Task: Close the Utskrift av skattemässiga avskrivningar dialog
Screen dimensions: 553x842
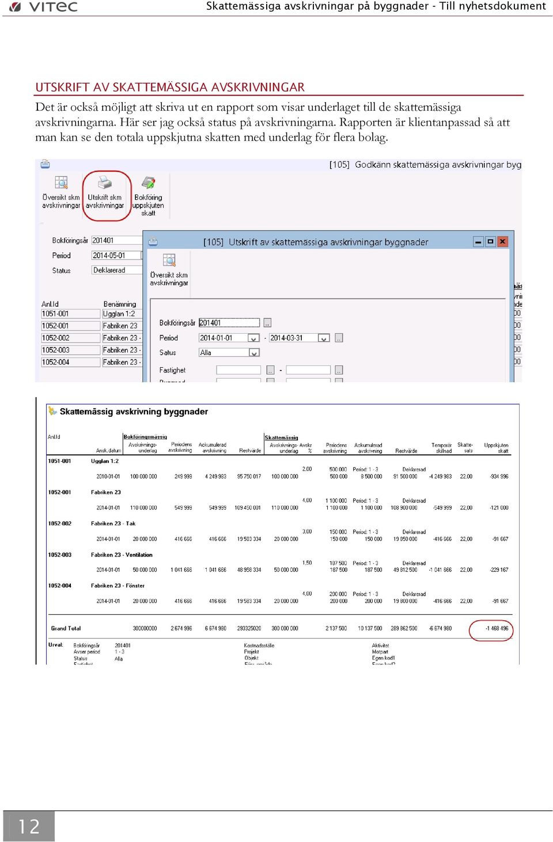Action: 502,241
